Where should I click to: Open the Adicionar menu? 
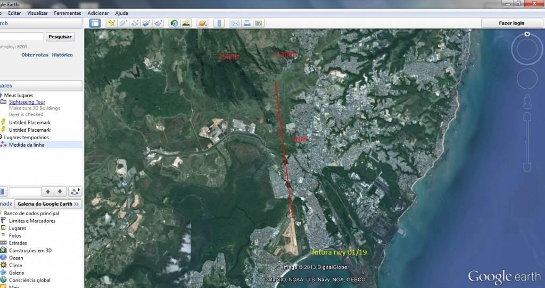pos(98,13)
